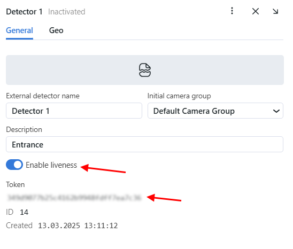Click the grey detector preview area
Viewport: 293px width, 249px height.
(x=145, y=70)
